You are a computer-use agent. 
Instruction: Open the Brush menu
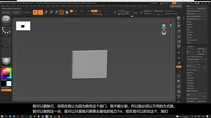tap(8, 6)
